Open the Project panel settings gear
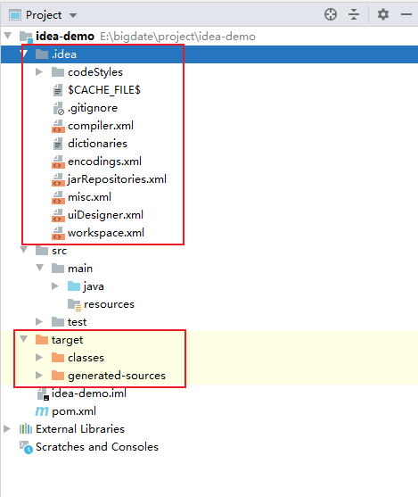 coord(383,14)
